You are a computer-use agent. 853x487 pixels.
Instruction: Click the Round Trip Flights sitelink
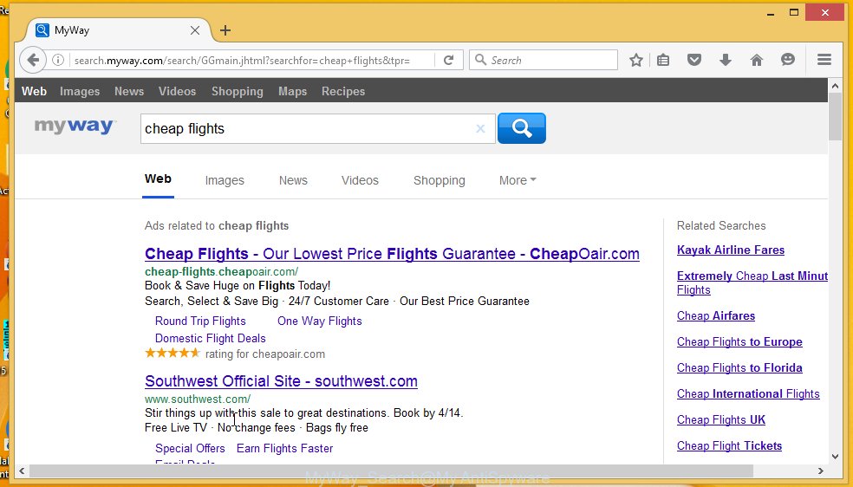click(200, 321)
